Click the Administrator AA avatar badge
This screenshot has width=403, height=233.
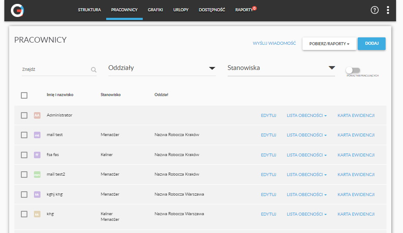[37, 115]
